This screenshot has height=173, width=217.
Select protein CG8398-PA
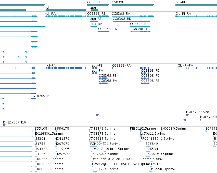point(131,68)
